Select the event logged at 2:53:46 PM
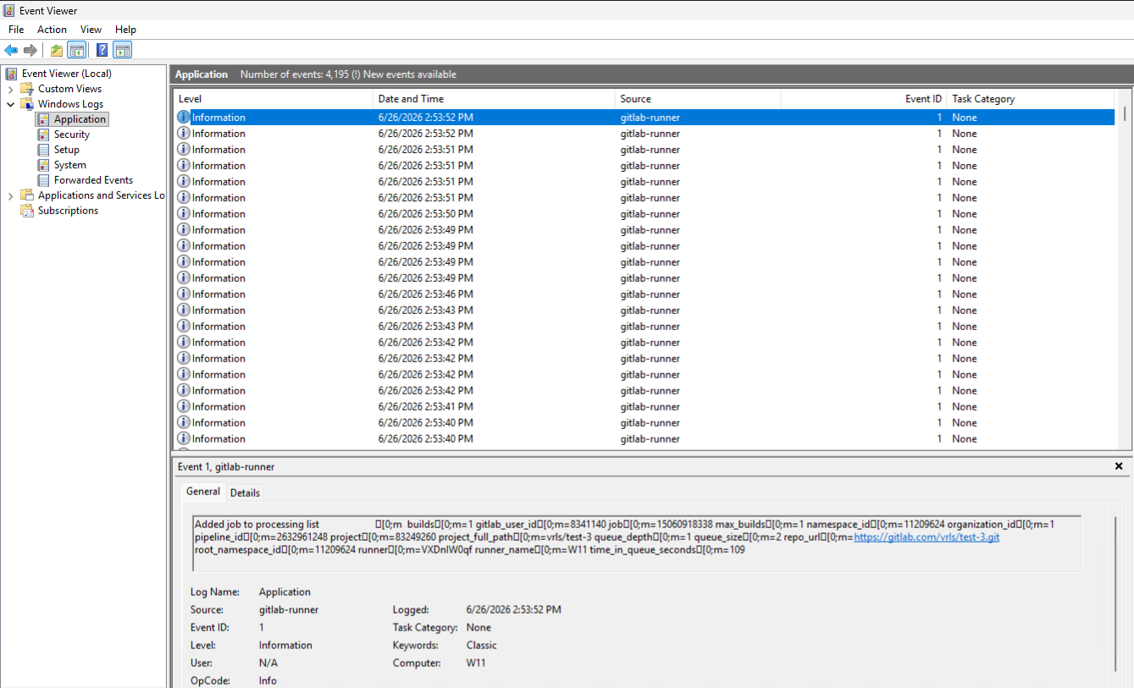Screen dimensions: 1134x688 click(x=644, y=294)
